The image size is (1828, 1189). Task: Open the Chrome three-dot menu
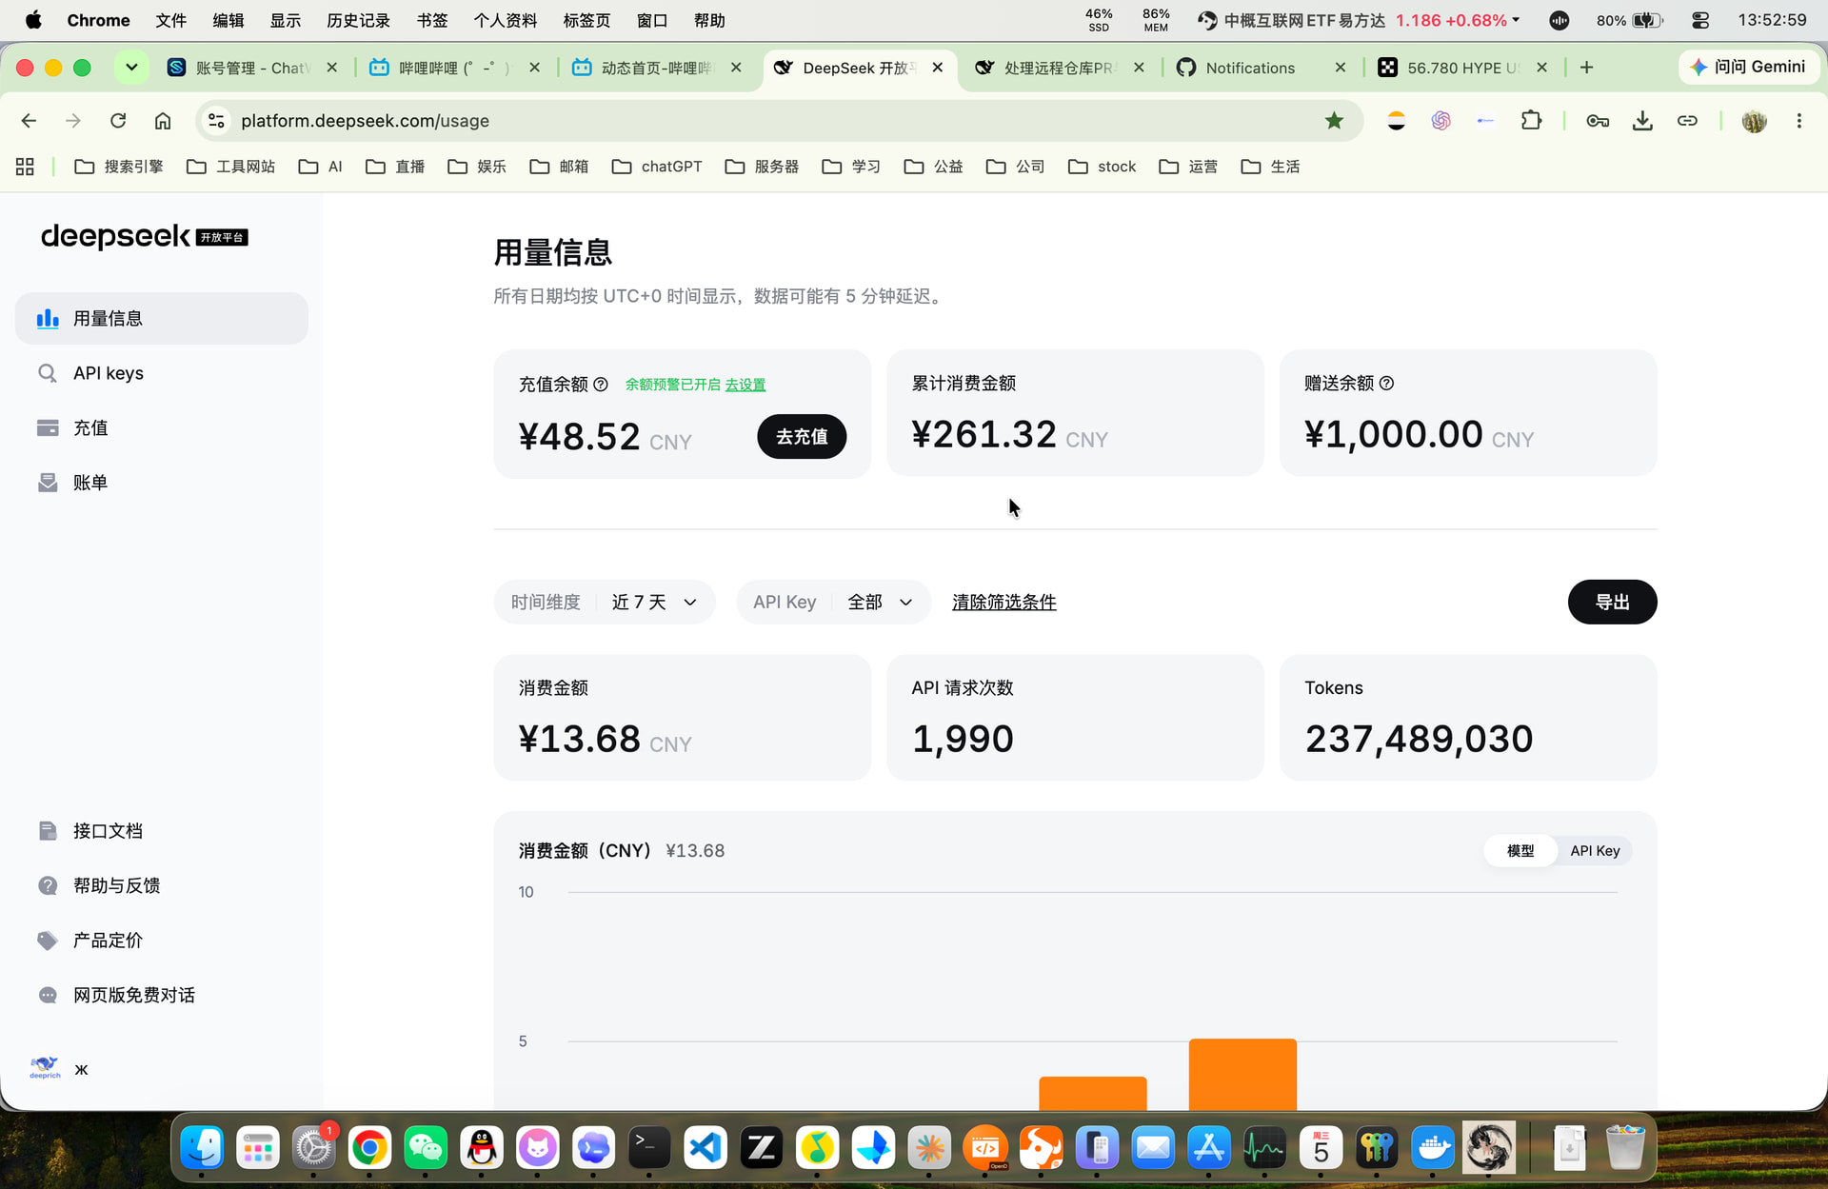pyautogui.click(x=1798, y=120)
